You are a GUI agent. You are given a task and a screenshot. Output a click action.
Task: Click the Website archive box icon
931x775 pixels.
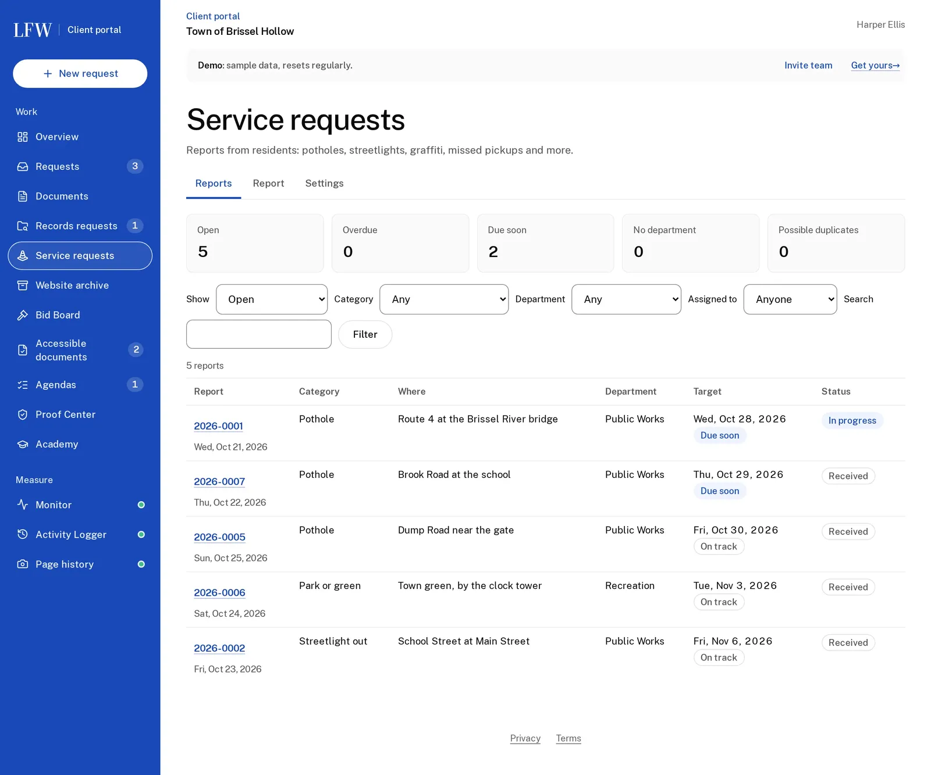pyautogui.click(x=23, y=285)
